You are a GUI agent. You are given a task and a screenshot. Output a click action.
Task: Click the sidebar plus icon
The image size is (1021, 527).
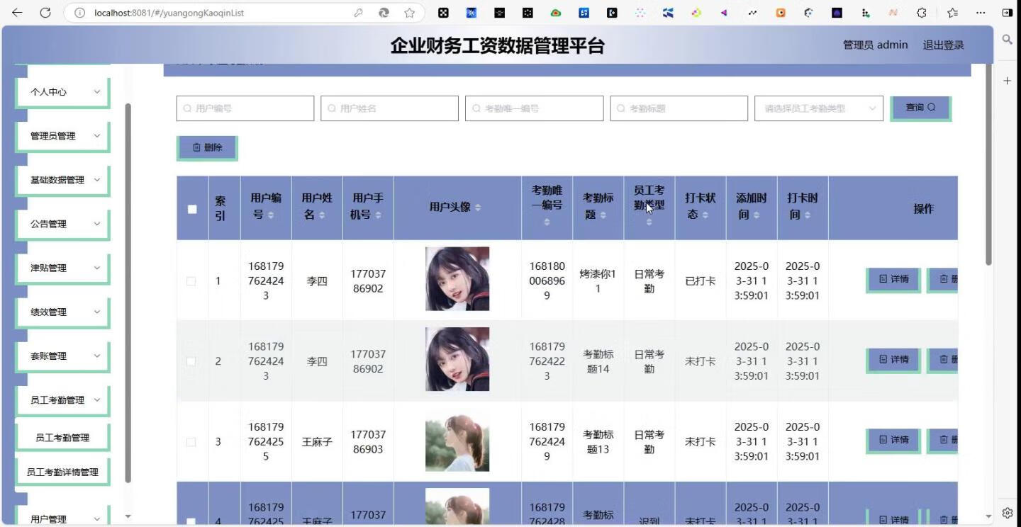pyautogui.click(x=1008, y=81)
